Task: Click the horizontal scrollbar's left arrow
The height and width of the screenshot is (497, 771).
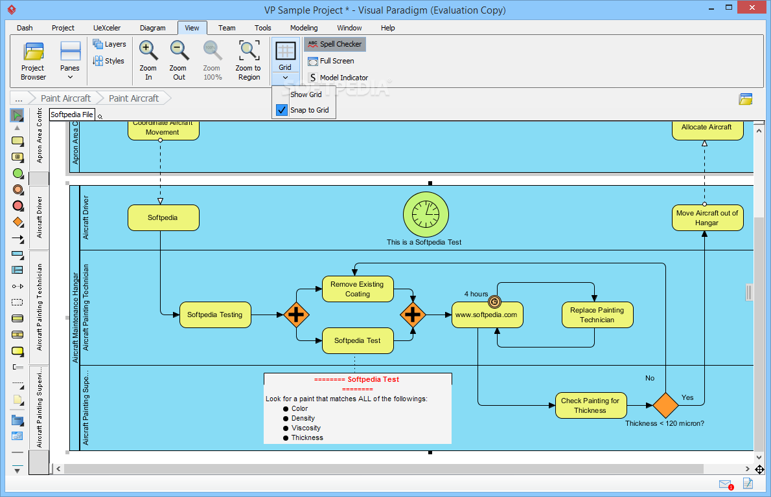Action: [x=58, y=469]
